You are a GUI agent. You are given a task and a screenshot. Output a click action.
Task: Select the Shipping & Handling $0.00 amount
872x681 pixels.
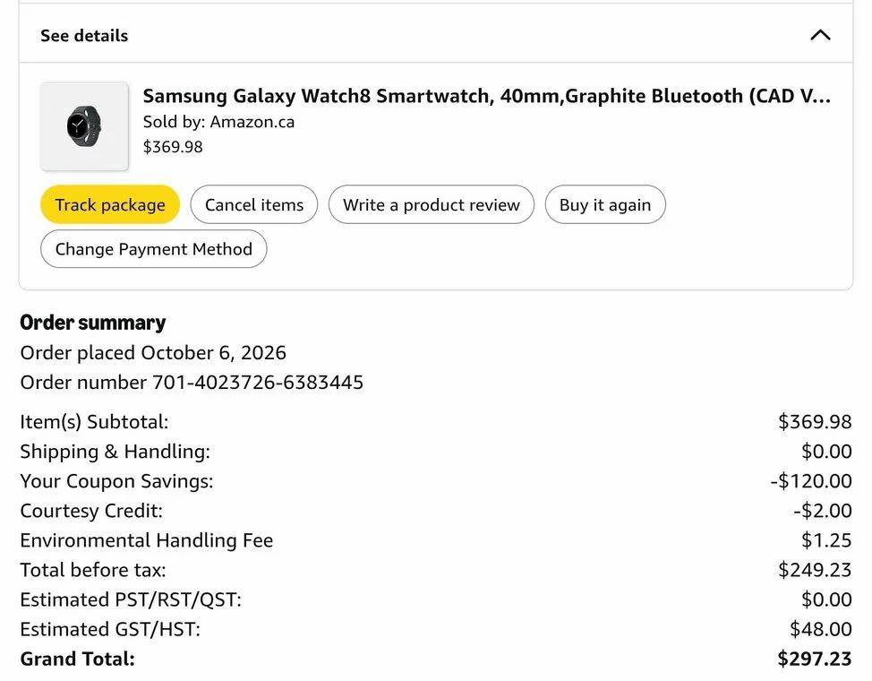pos(826,451)
